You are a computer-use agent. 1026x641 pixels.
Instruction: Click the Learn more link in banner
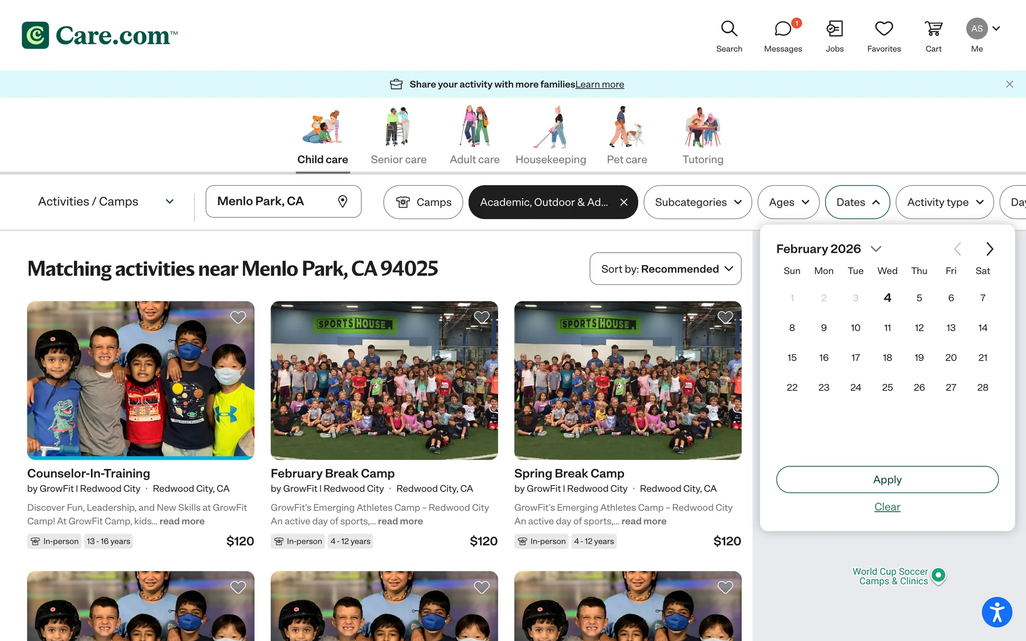pyautogui.click(x=600, y=84)
